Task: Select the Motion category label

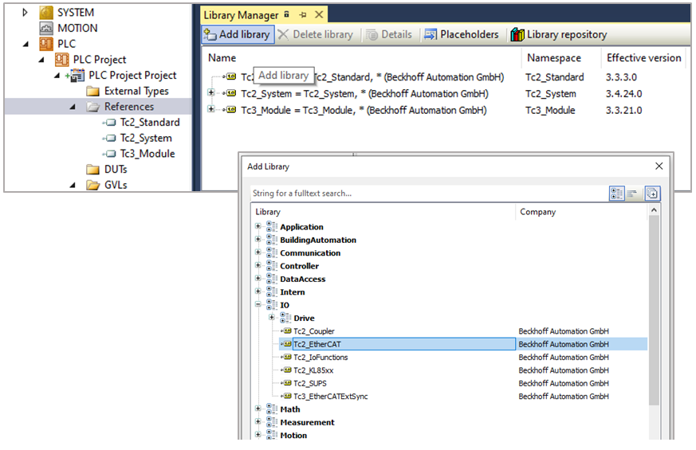Action: (293, 436)
